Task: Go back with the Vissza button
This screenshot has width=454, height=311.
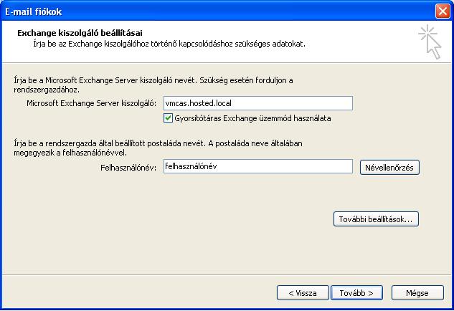Action: pos(303,293)
